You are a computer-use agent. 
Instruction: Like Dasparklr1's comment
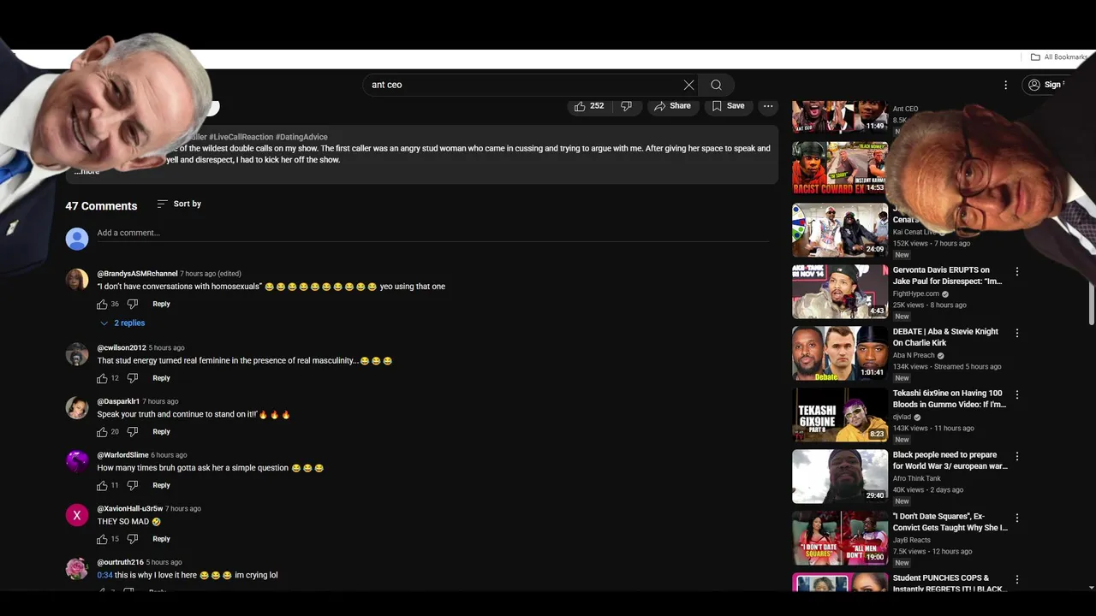[x=102, y=432]
